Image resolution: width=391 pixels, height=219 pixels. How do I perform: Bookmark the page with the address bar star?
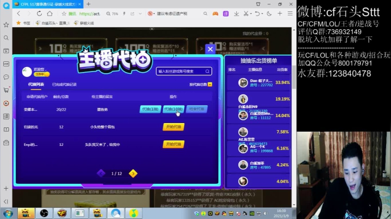coord(64,14)
